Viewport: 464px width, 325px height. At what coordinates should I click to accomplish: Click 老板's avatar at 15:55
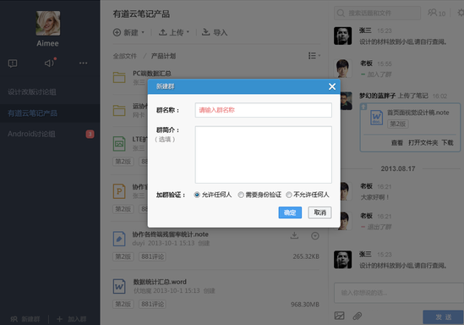(342, 69)
